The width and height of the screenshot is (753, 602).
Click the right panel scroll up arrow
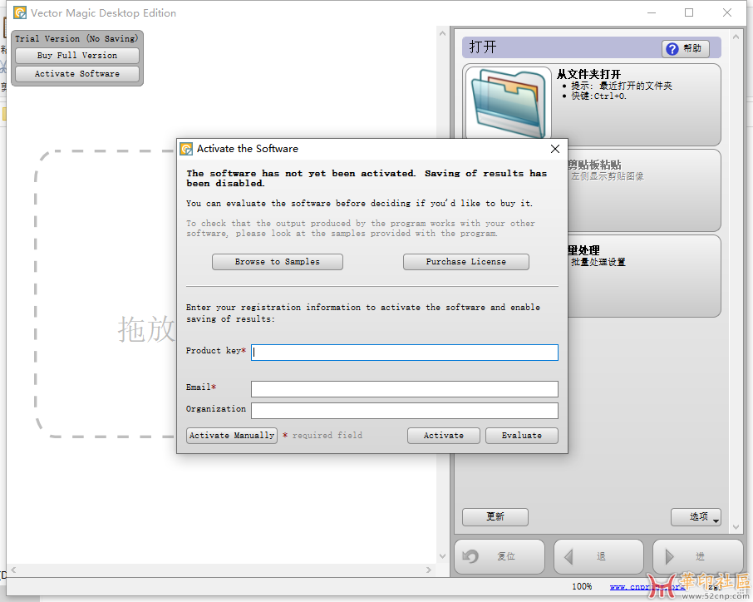(x=736, y=37)
